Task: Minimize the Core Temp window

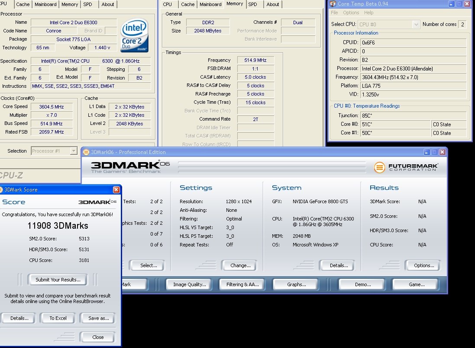Action: point(451,4)
